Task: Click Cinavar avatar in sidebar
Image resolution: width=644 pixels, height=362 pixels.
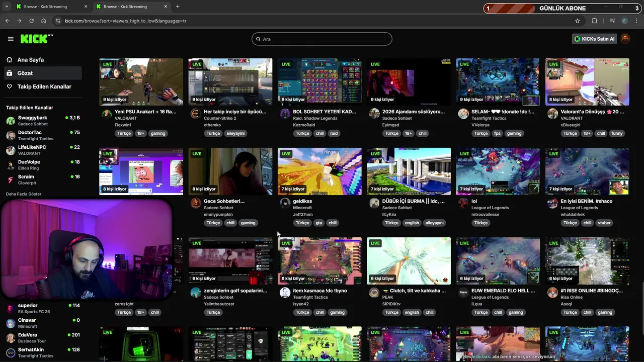Action: [11, 323]
